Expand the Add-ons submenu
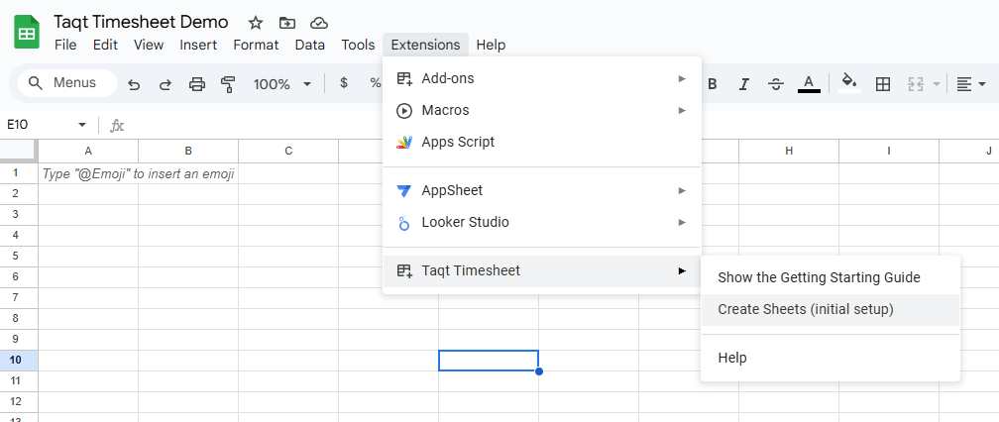Image resolution: width=999 pixels, height=422 pixels. click(x=541, y=78)
